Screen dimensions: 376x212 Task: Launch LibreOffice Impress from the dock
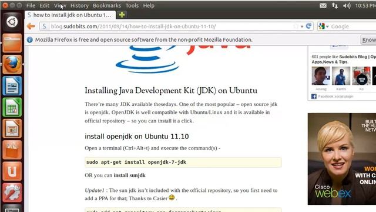(12, 128)
